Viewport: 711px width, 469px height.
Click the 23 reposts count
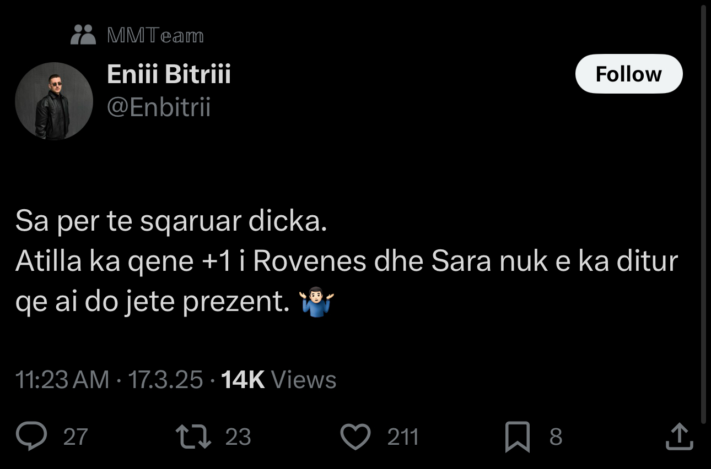pos(238,437)
